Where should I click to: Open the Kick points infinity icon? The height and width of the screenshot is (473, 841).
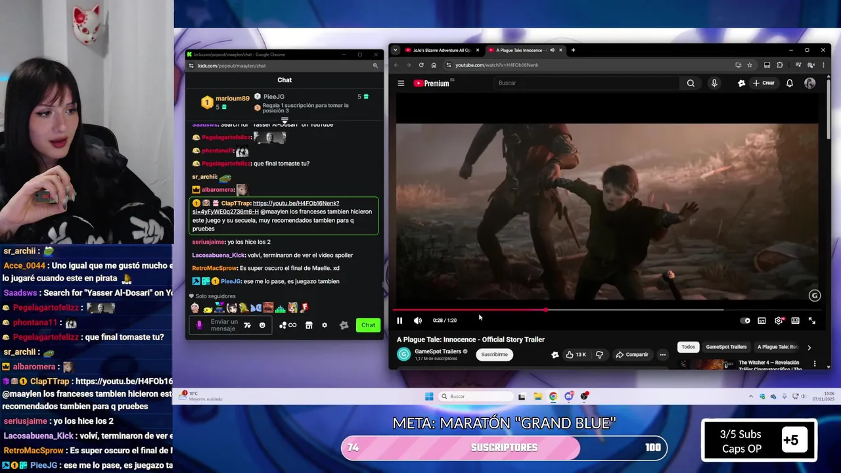(x=292, y=325)
